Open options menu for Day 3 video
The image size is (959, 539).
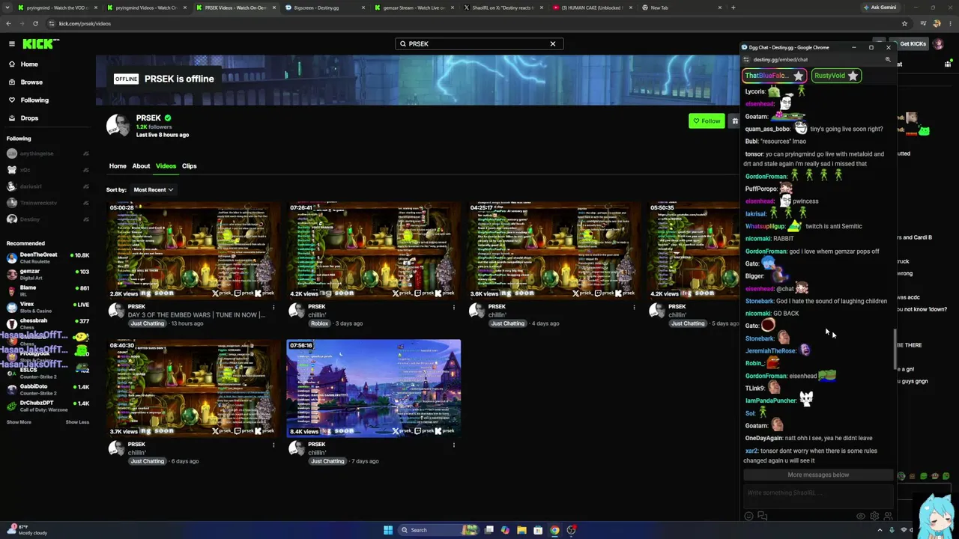pyautogui.click(x=273, y=307)
